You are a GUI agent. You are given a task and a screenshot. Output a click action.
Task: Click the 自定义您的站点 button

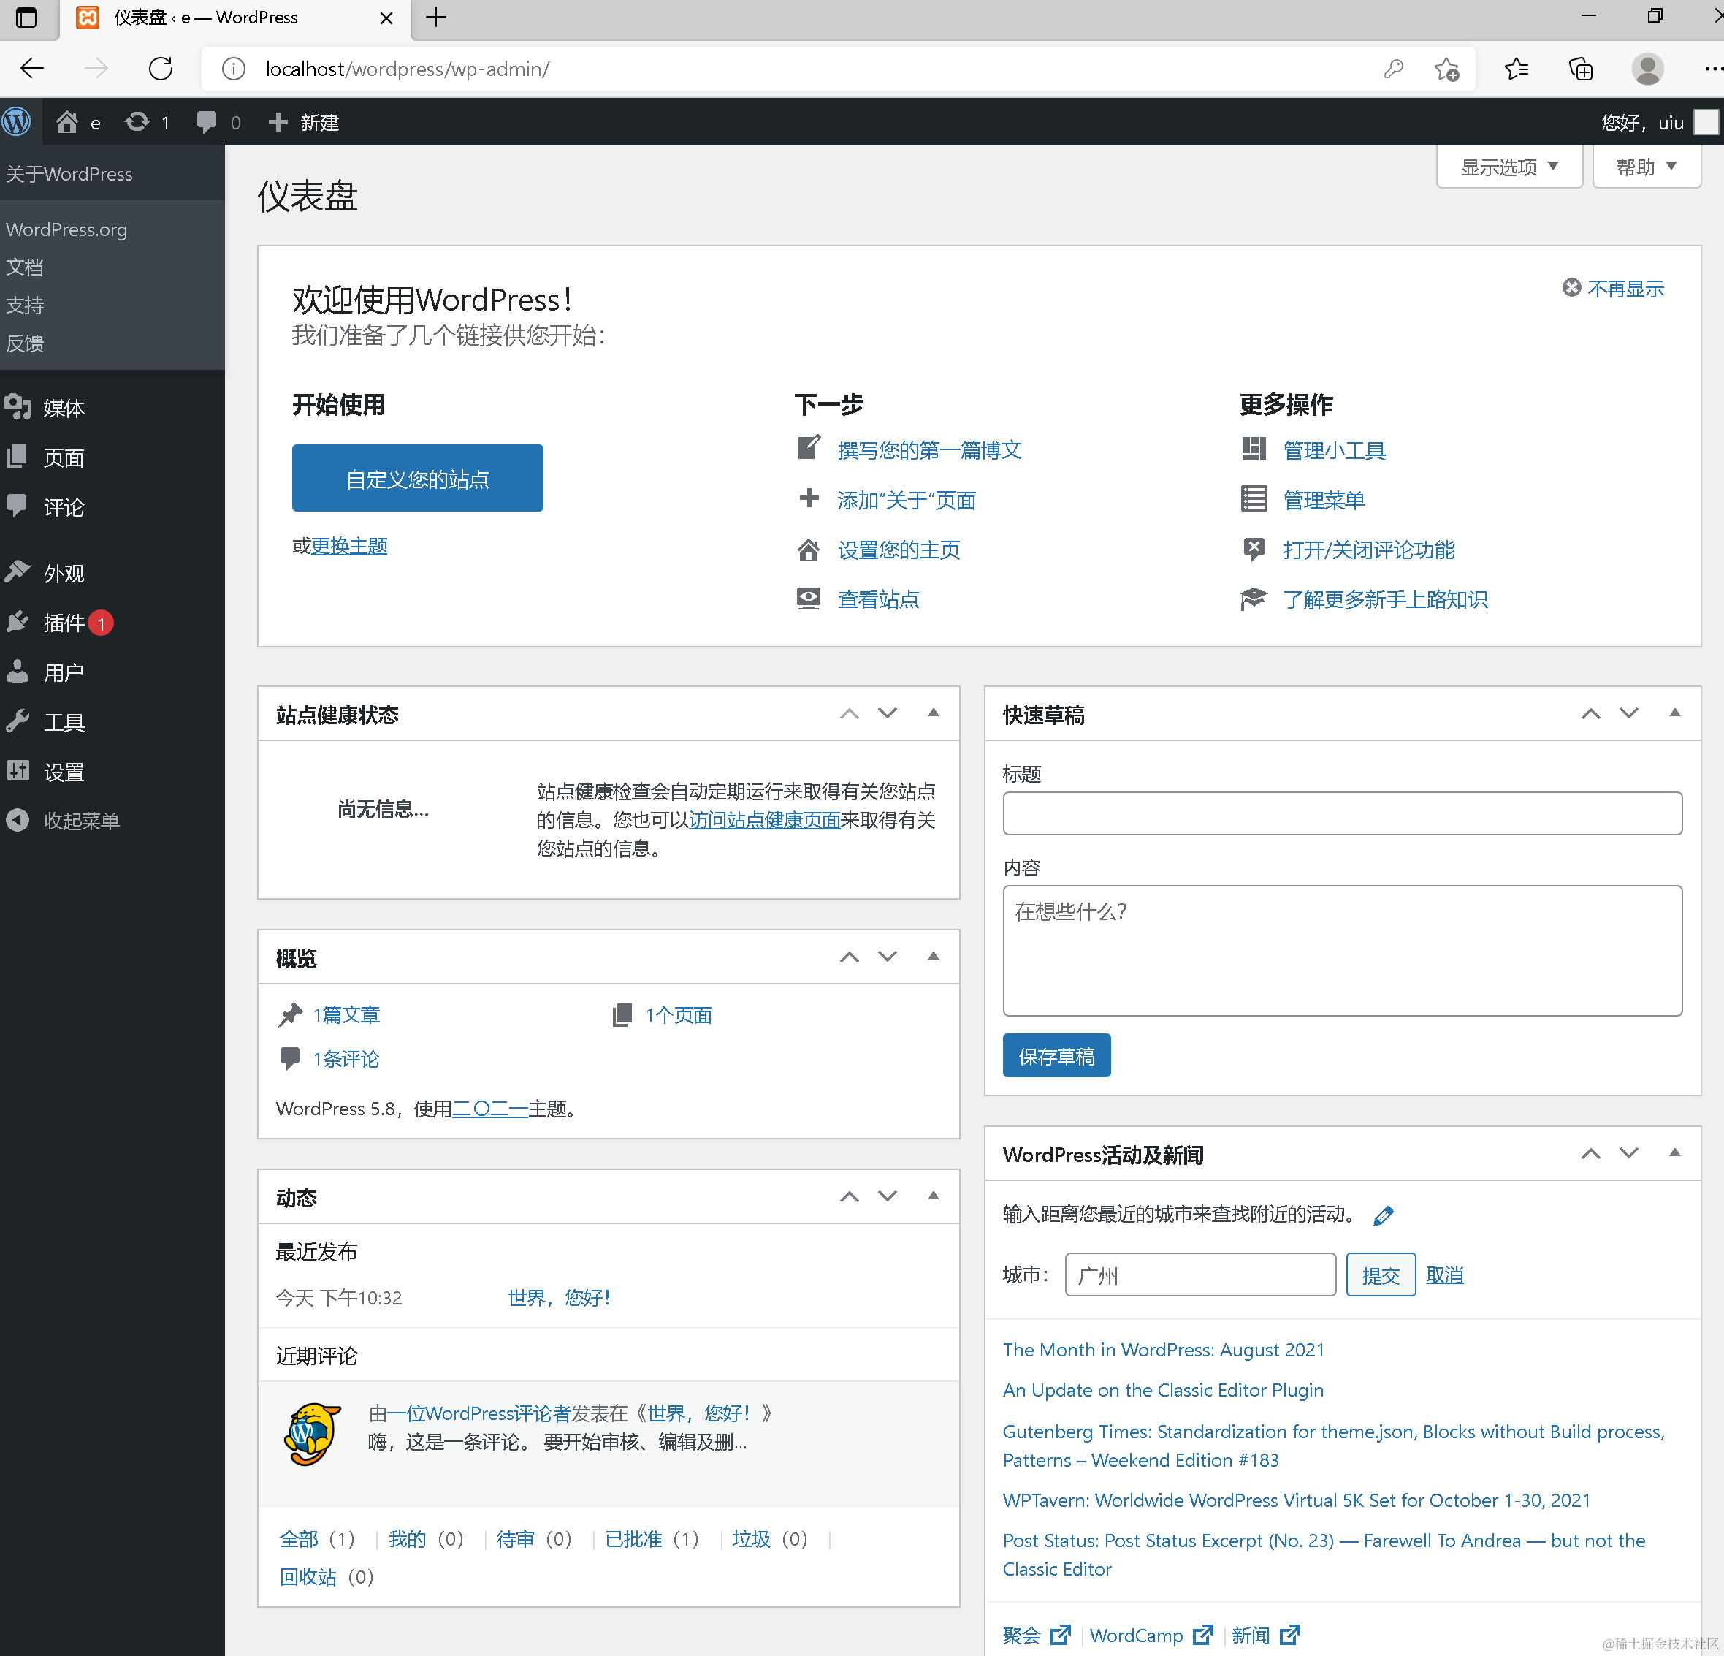[x=417, y=478]
